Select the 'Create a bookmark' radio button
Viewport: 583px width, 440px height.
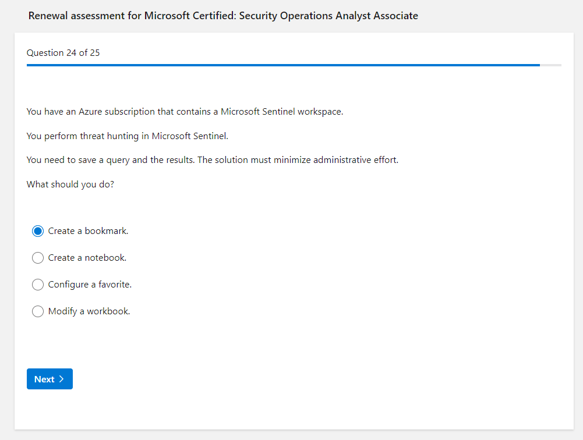click(x=38, y=231)
